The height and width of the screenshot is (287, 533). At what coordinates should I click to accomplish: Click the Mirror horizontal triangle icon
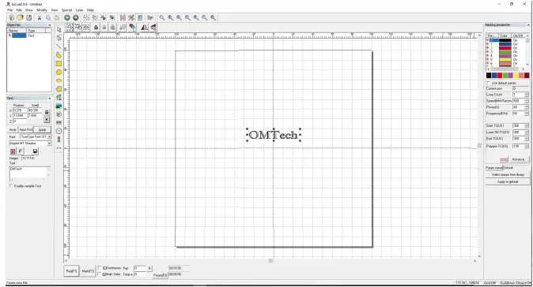coord(145,28)
